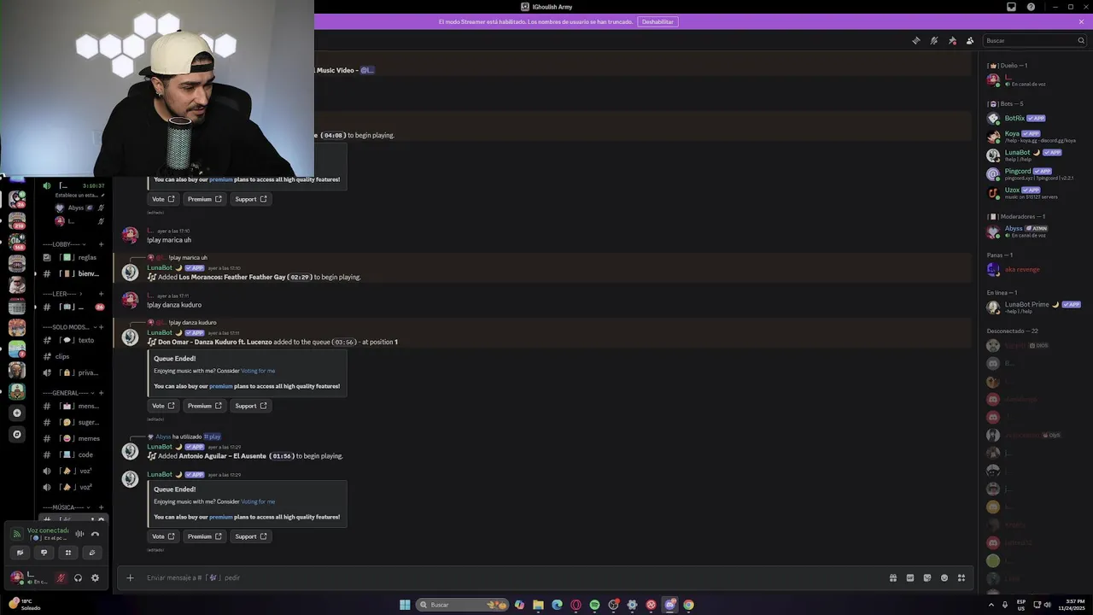Open Spotify from the taskbar
Image resolution: width=1093 pixels, height=615 pixels.
click(x=594, y=605)
